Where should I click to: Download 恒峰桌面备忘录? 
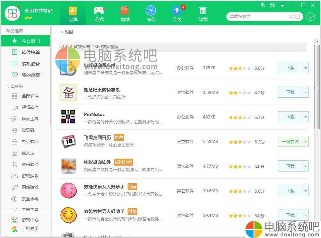coord(290,68)
